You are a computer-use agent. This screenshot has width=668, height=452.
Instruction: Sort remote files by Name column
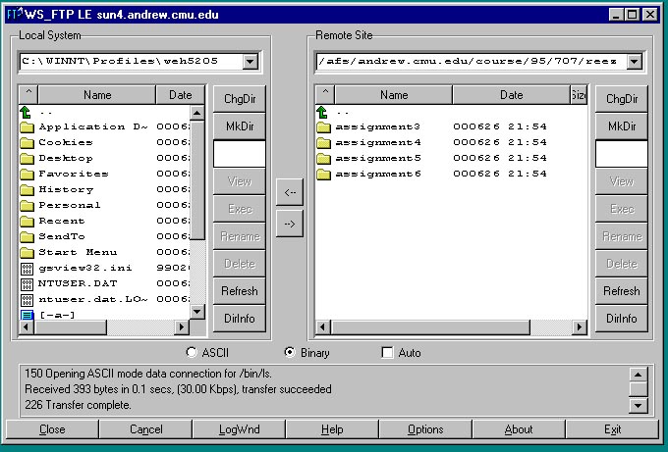394,94
